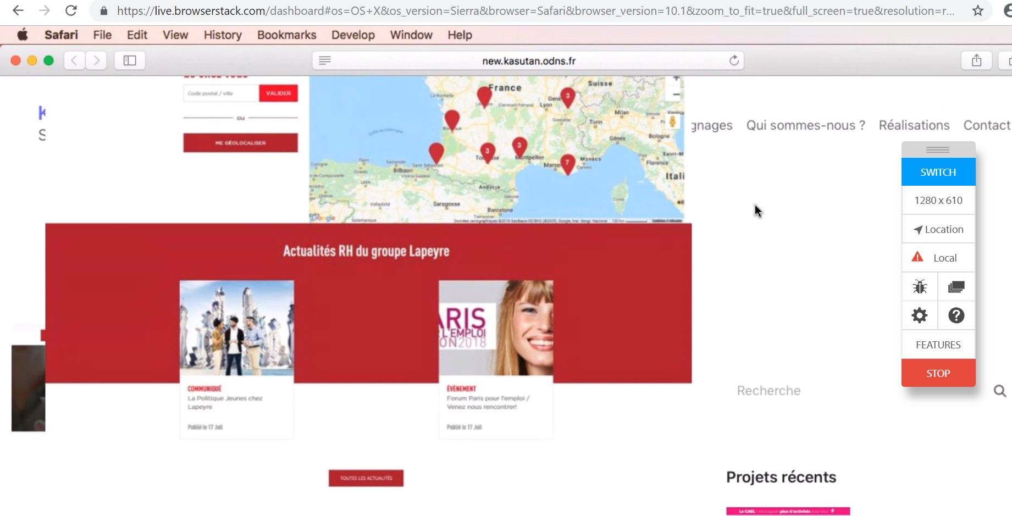Image resolution: width=1012 pixels, height=516 pixels.
Task: Show Reader view icon in address bar
Action: pos(325,60)
